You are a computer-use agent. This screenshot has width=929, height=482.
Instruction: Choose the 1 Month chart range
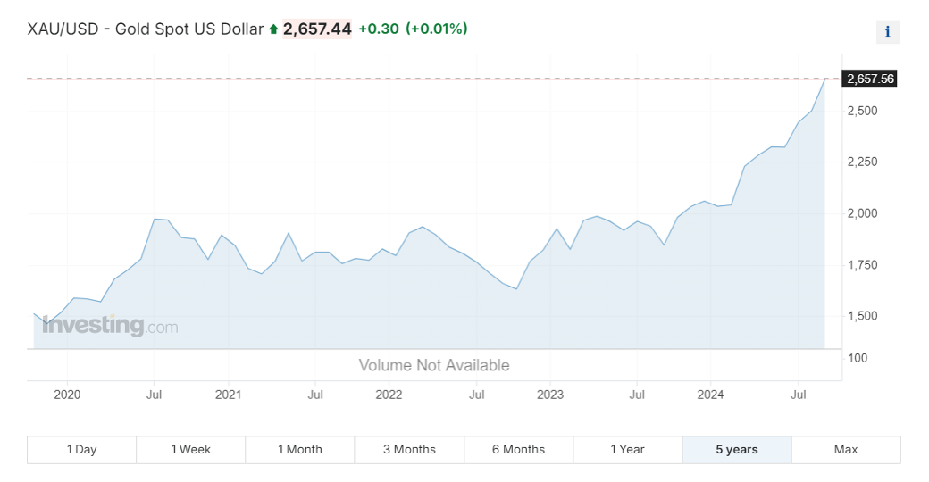coord(300,450)
